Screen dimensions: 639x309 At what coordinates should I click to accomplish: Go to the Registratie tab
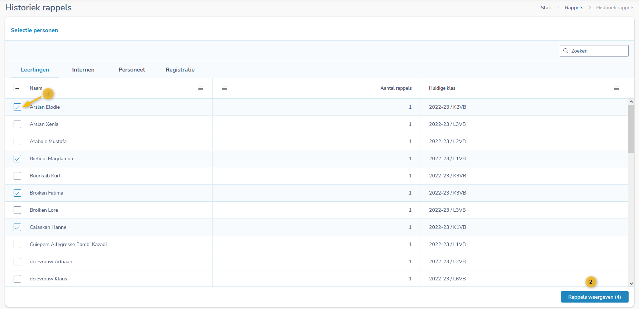(x=180, y=70)
